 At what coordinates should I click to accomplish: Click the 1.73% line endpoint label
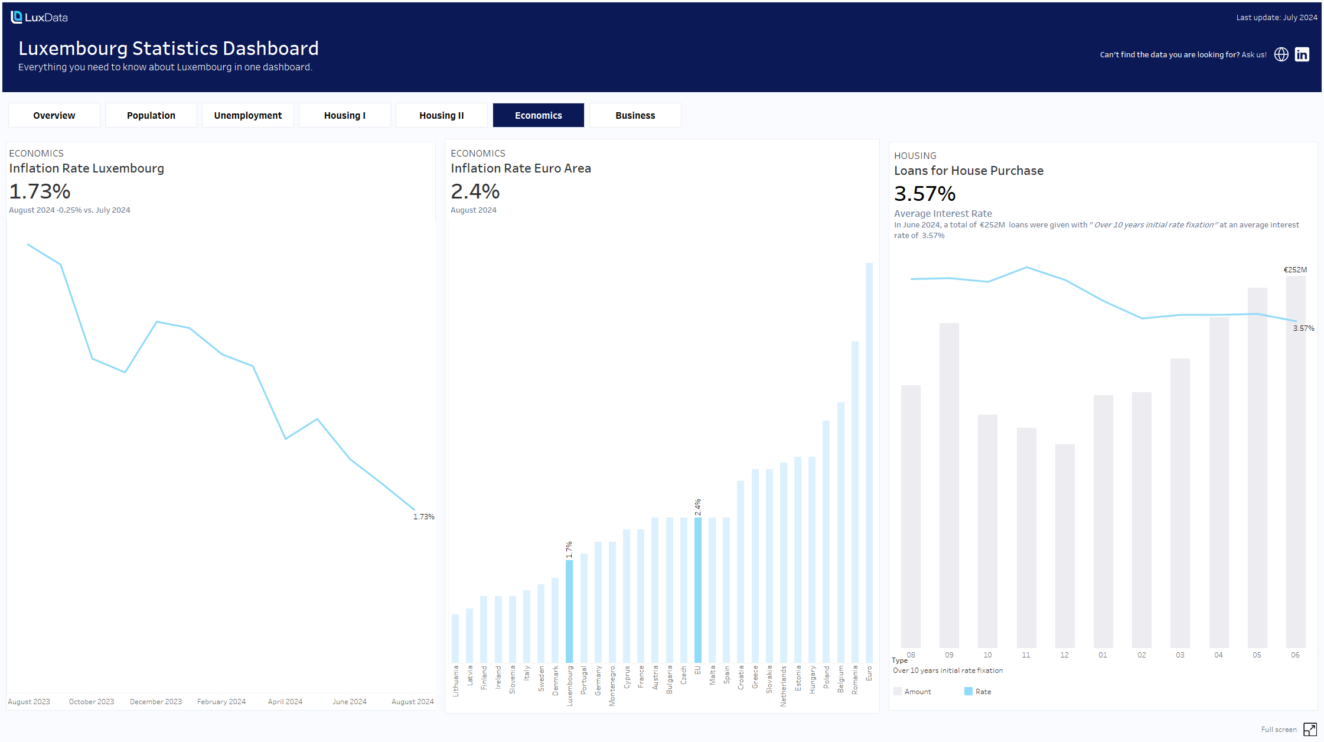pos(423,516)
